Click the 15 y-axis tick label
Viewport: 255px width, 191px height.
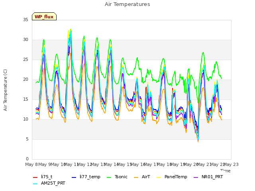coord(25,99)
